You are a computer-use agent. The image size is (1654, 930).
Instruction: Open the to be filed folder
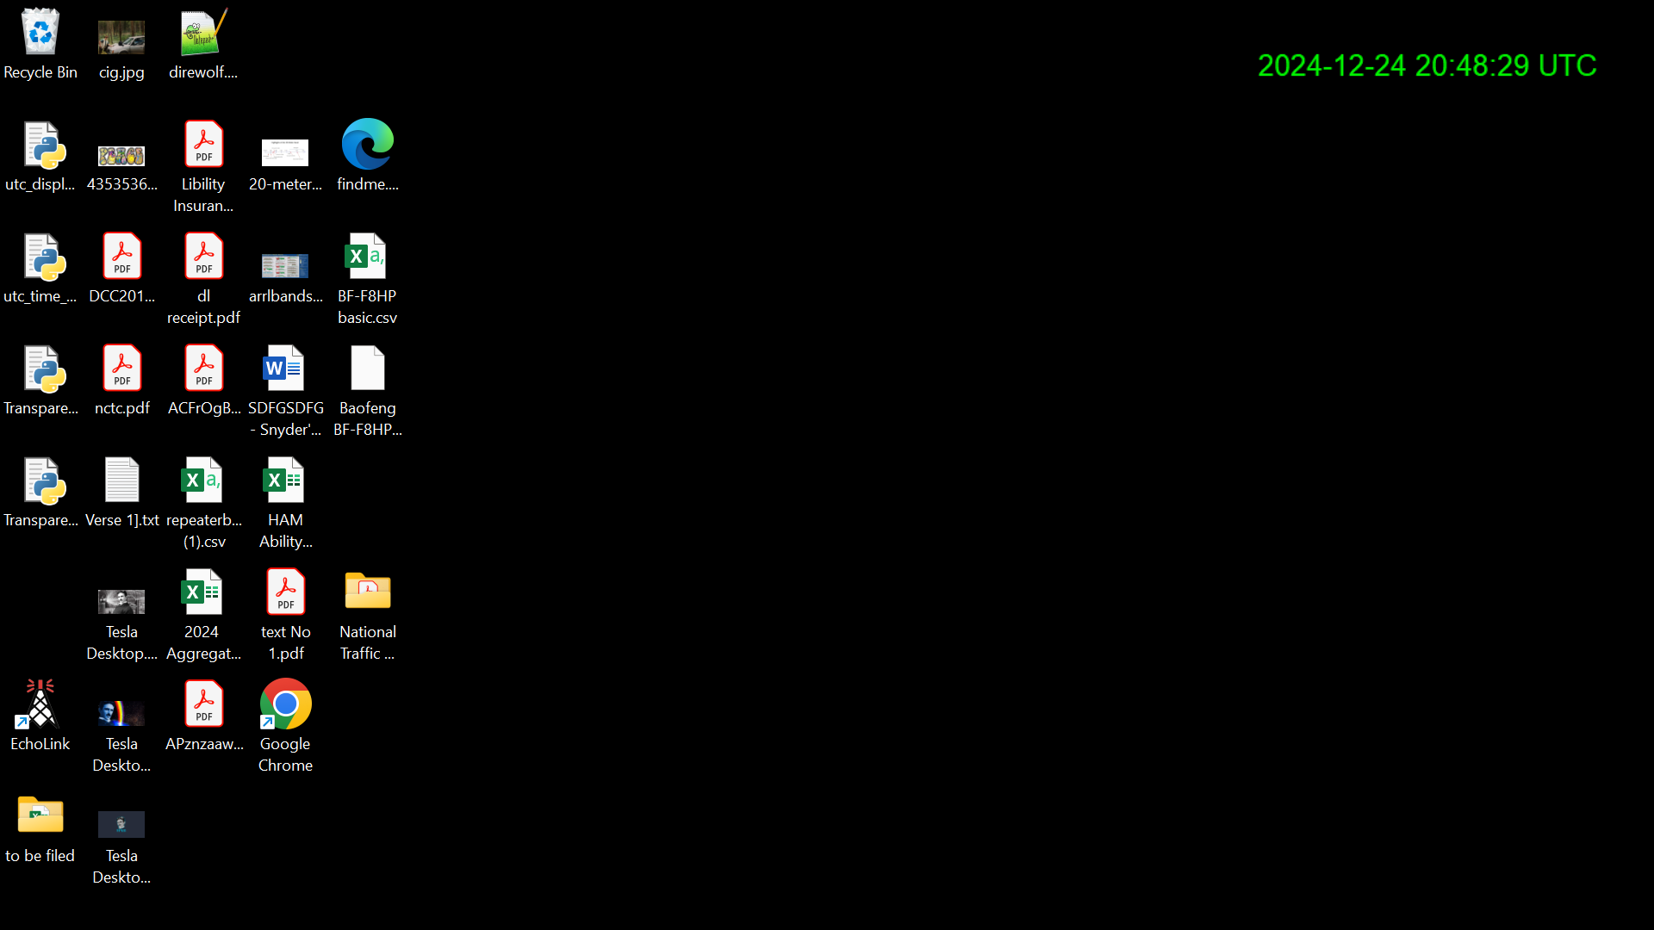click(x=40, y=828)
